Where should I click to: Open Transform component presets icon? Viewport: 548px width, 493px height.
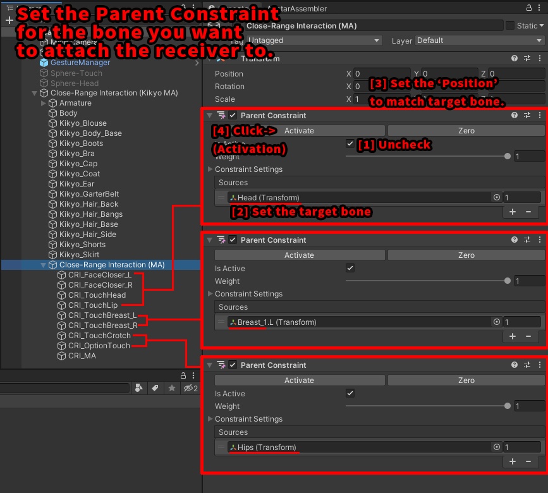pos(527,58)
